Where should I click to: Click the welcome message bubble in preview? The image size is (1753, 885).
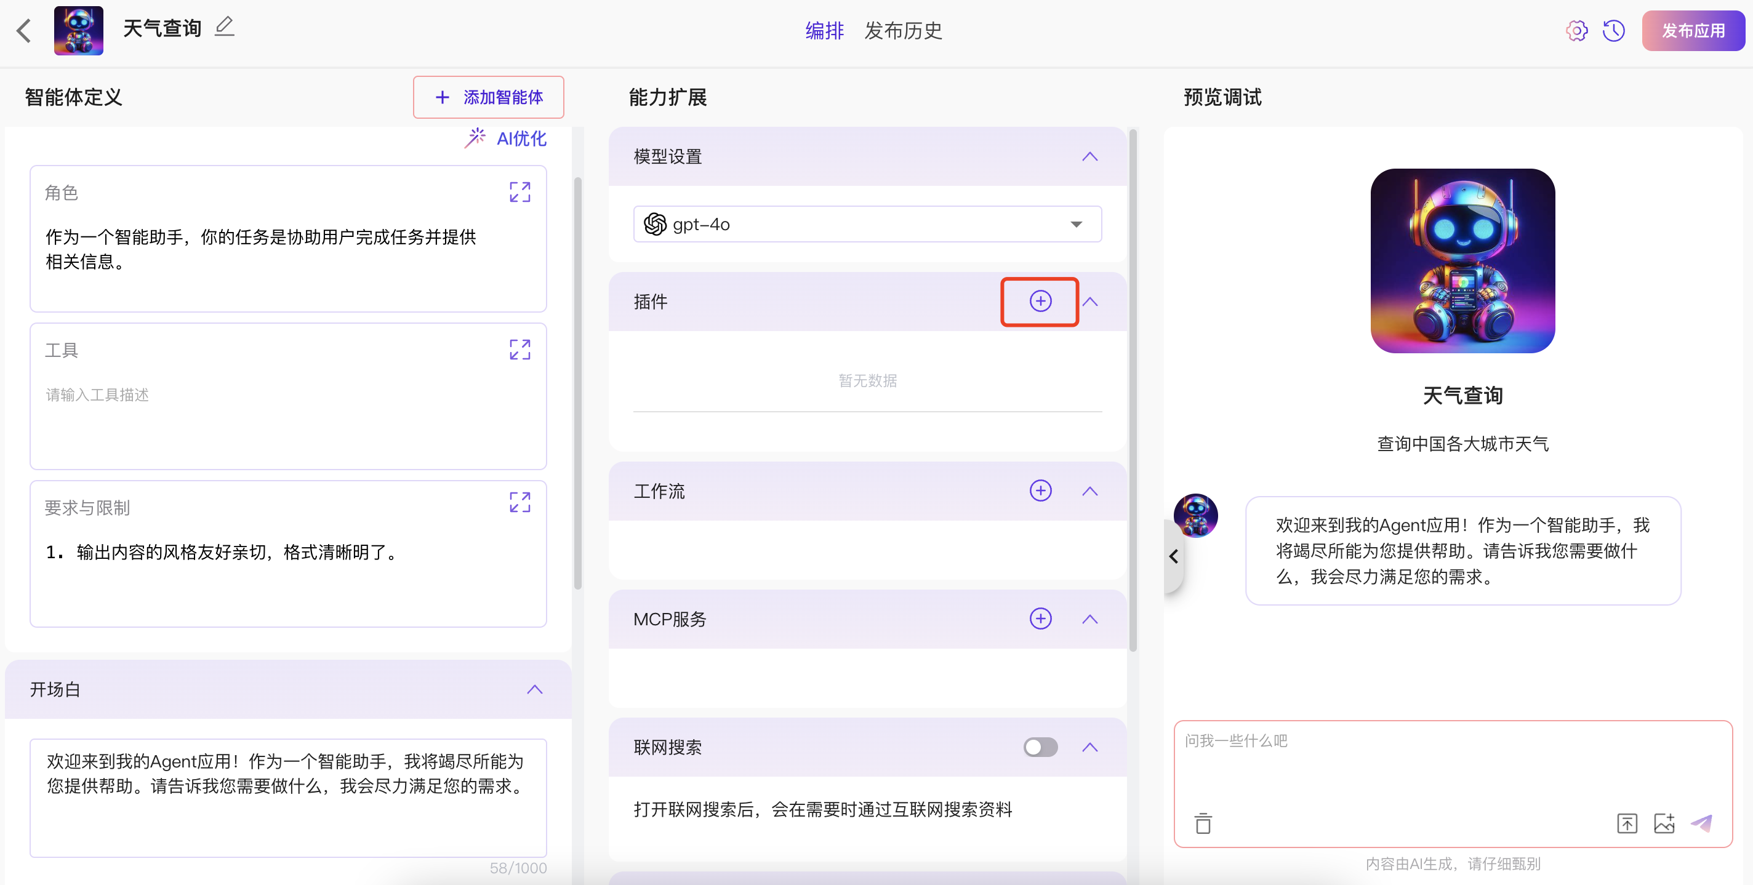tap(1462, 550)
